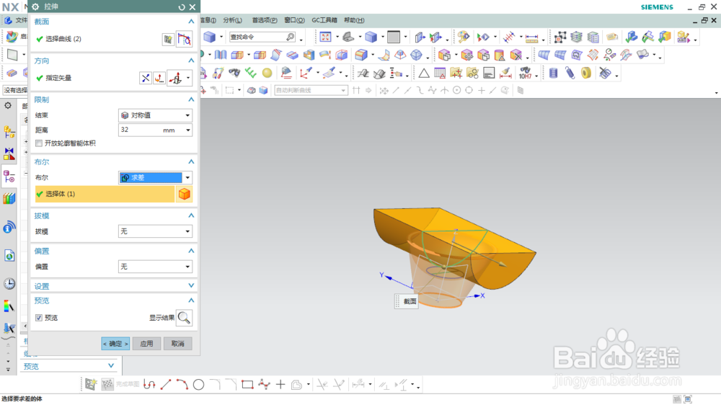
Task: Click the 10H7 tolerance search icon
Action: [525, 73]
